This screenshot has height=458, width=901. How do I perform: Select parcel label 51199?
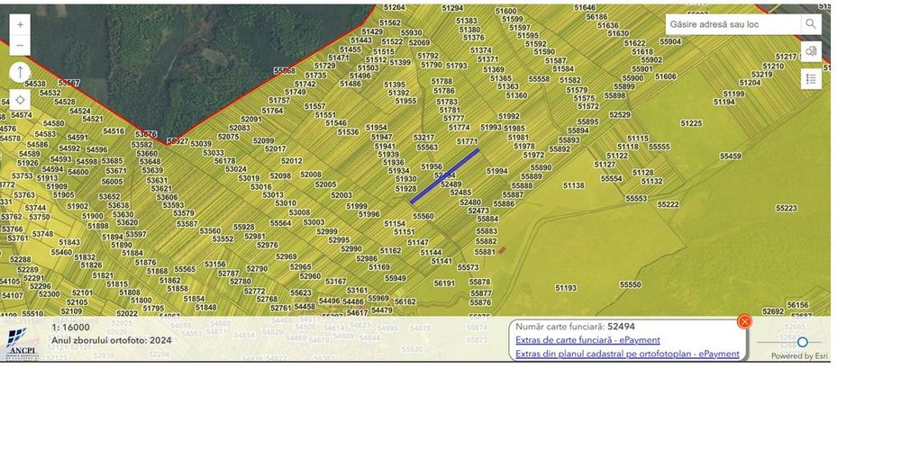pyautogui.click(x=733, y=94)
